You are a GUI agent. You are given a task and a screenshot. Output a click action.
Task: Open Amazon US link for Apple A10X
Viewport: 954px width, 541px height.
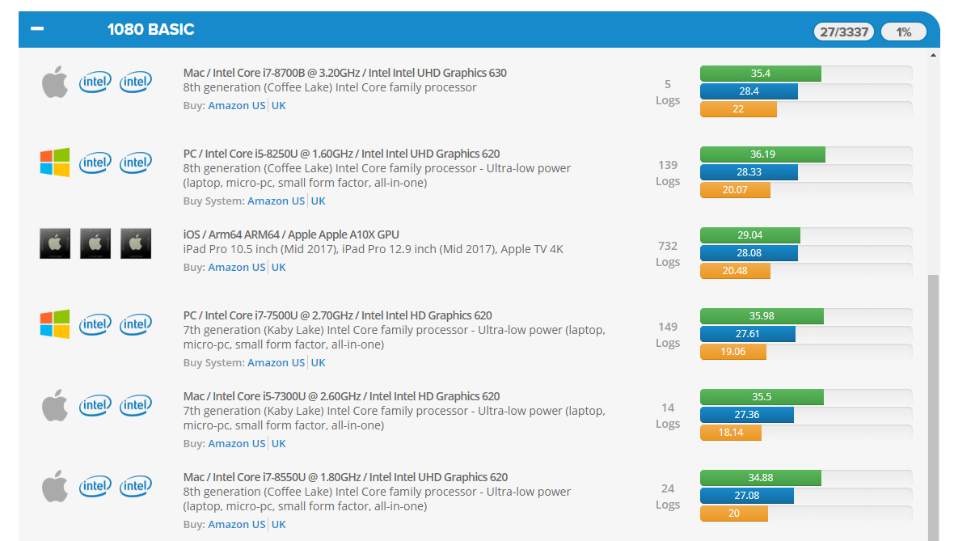tap(237, 267)
